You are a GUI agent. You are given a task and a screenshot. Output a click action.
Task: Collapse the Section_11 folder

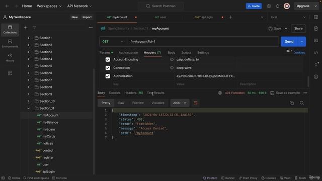pos(29,108)
